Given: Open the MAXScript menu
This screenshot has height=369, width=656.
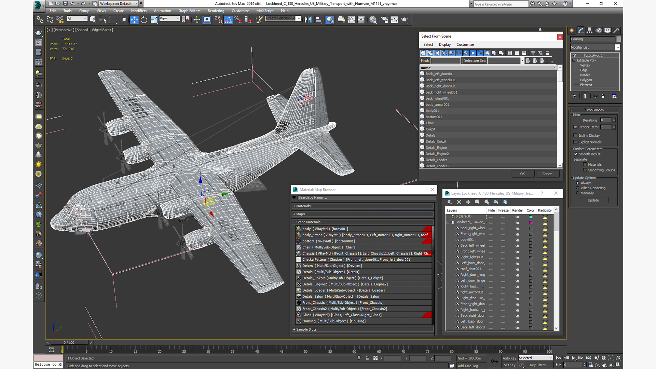Looking at the screenshot, I should pyautogui.click(x=265, y=11).
